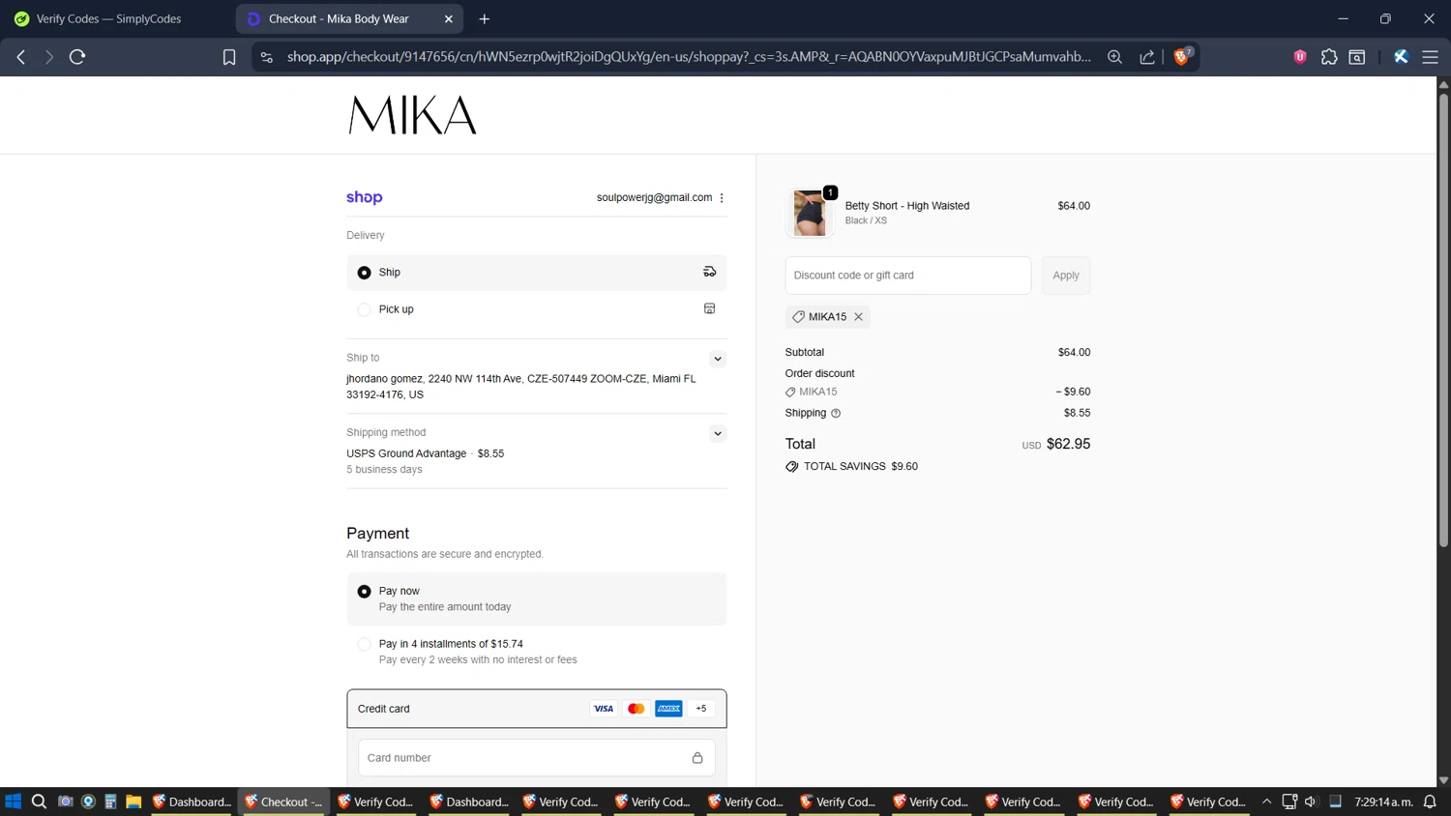Open taskbar Search
1451x816 pixels.
[39, 801]
